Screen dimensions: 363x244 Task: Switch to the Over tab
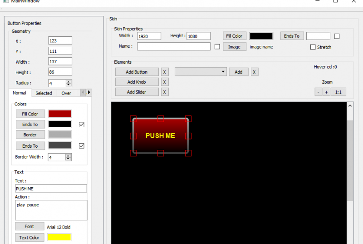tap(66, 93)
